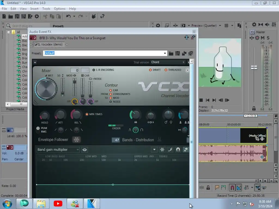Click the eye icon beside Band gain multiplier

[x=84, y=150]
